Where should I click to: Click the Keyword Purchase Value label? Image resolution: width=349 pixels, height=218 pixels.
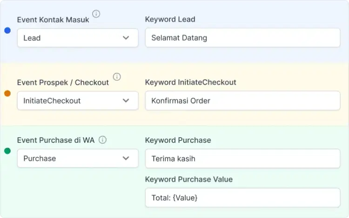coord(188,179)
